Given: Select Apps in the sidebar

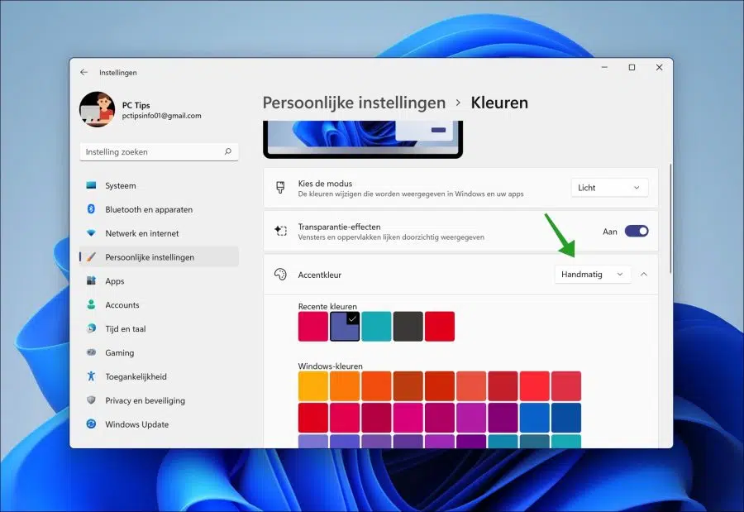Looking at the screenshot, I should tap(159, 280).
